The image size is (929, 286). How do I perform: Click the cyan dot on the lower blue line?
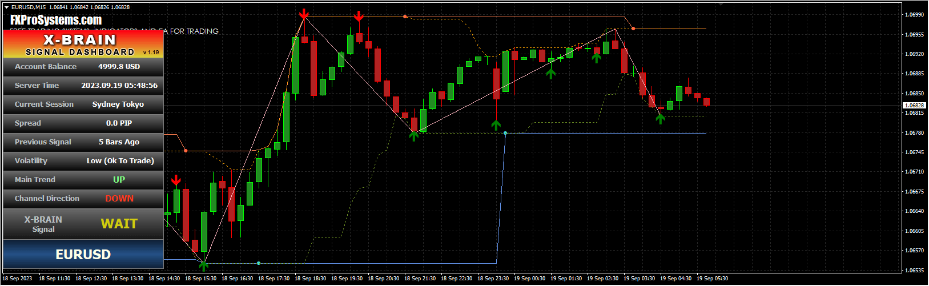coord(259,263)
